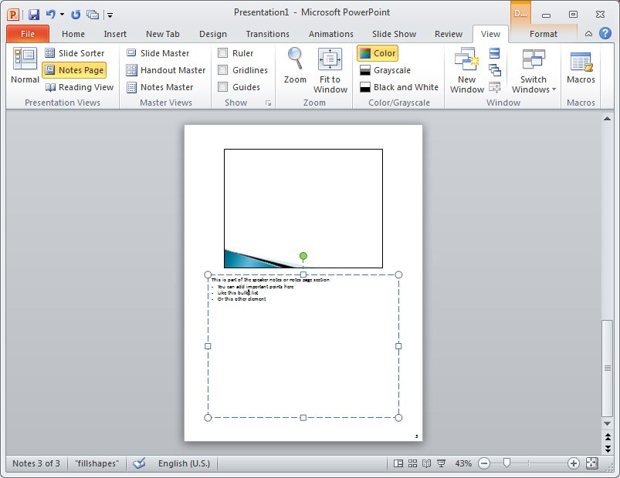Open the Quick Access Toolbar customization menu

[x=110, y=14]
